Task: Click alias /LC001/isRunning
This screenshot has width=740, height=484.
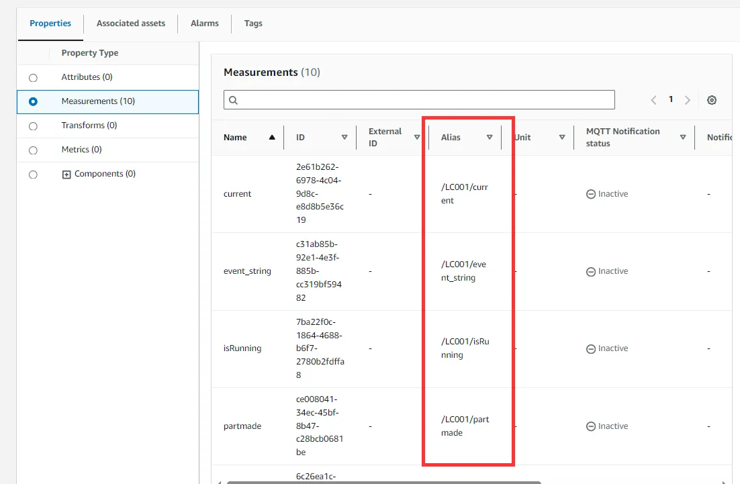Action: pos(465,348)
